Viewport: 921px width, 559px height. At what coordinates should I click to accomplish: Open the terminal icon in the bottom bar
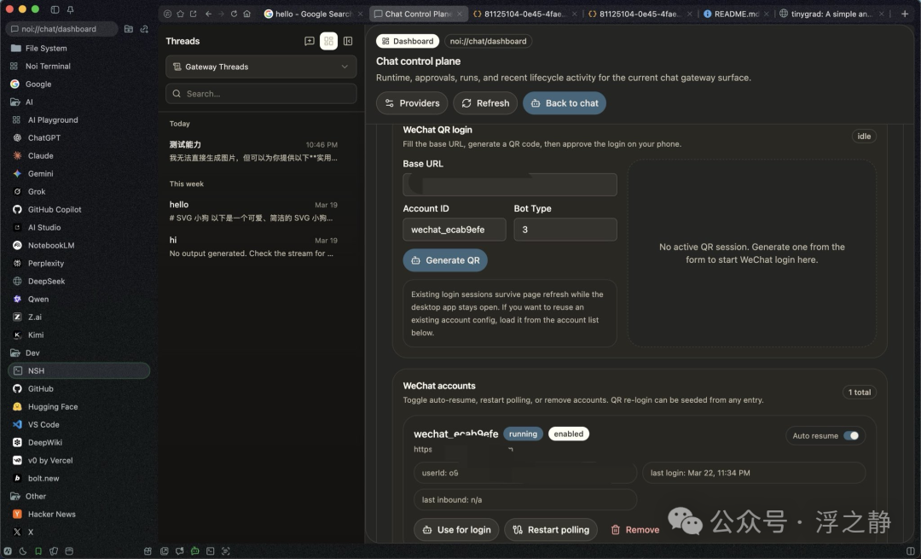point(211,550)
